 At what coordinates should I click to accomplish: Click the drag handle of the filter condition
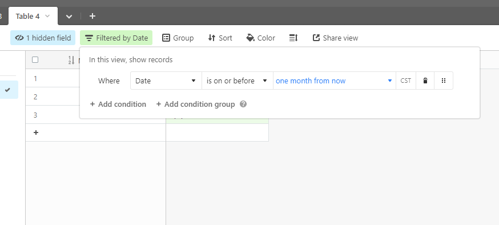[443, 81]
